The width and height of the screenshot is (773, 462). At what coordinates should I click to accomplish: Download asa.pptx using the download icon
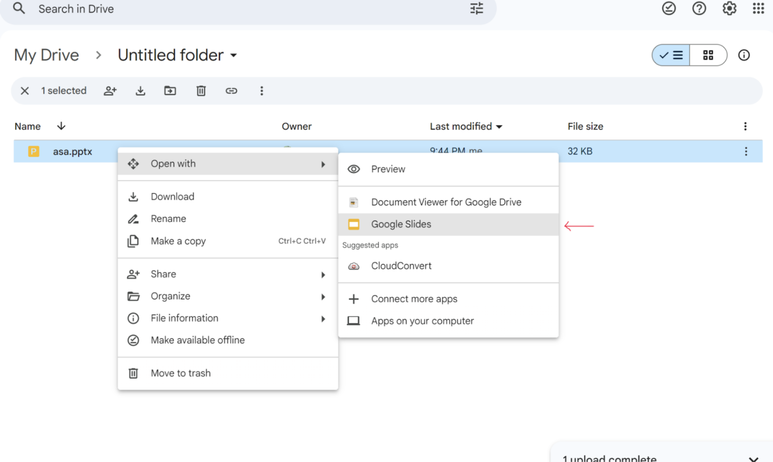click(x=140, y=91)
